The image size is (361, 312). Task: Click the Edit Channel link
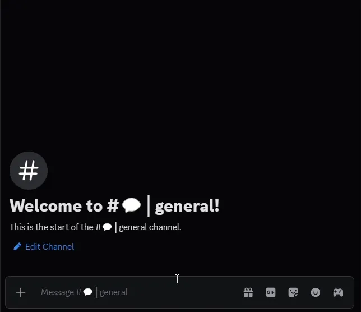tap(49, 246)
